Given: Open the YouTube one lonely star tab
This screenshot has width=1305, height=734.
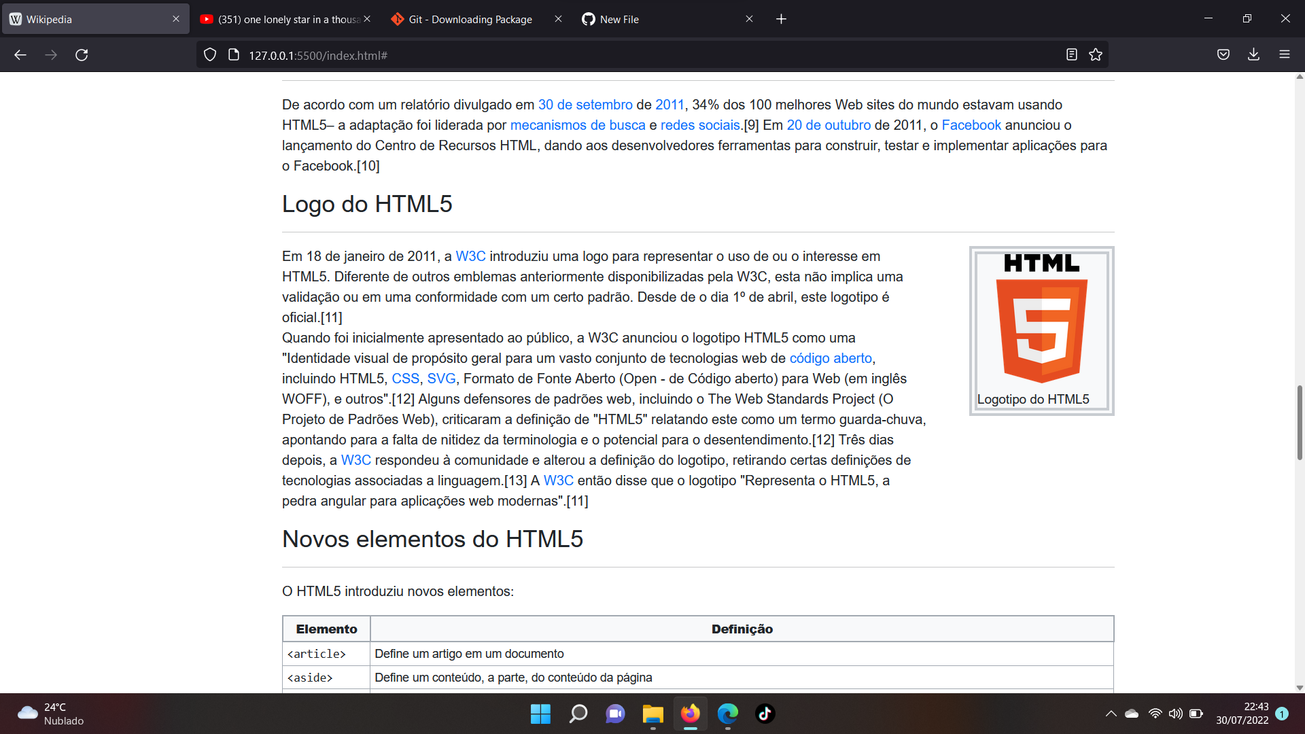Looking at the screenshot, I should click(x=285, y=19).
